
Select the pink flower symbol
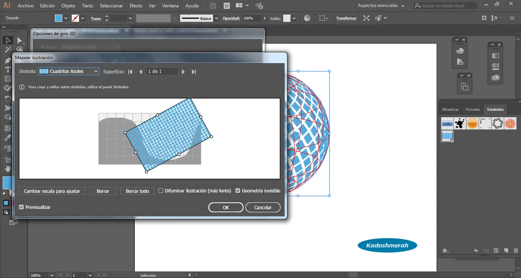click(x=510, y=123)
